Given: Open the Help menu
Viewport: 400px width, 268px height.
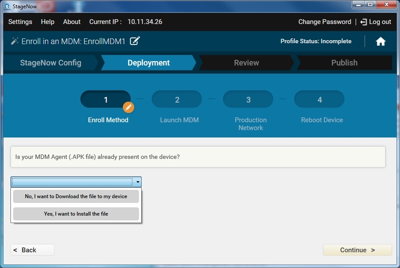Looking at the screenshot, I should click(x=48, y=22).
